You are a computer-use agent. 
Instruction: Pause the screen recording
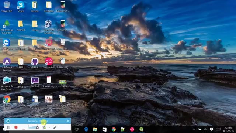point(8,127)
